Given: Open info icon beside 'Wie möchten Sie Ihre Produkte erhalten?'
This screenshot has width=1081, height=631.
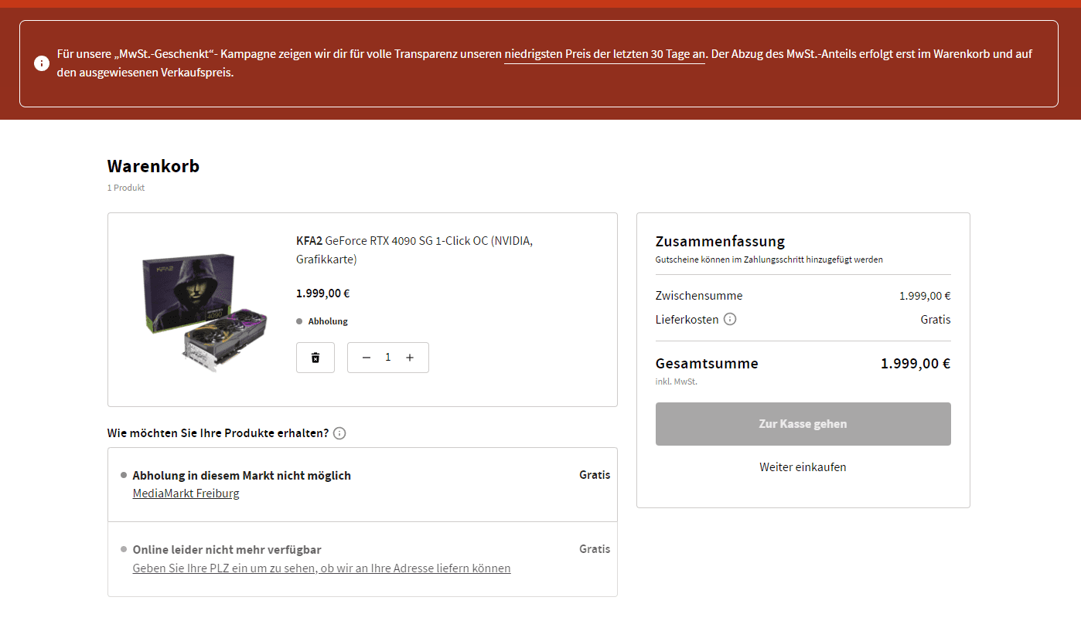Looking at the screenshot, I should 339,433.
